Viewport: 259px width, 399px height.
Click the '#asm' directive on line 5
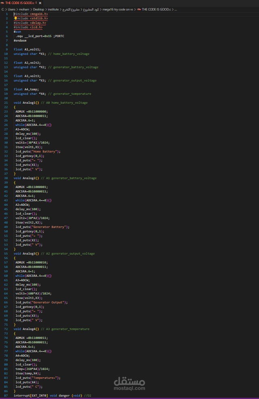pos(17,32)
